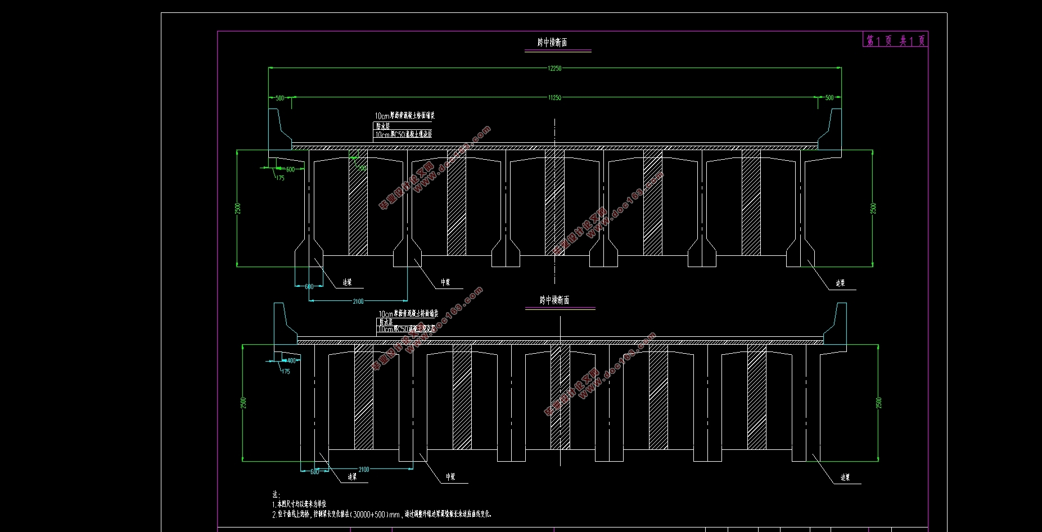Click the '中梁' label in lower section
Screen dimensions: 1042x532
pos(450,477)
